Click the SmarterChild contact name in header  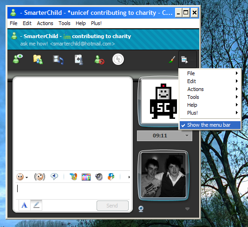click(41, 36)
